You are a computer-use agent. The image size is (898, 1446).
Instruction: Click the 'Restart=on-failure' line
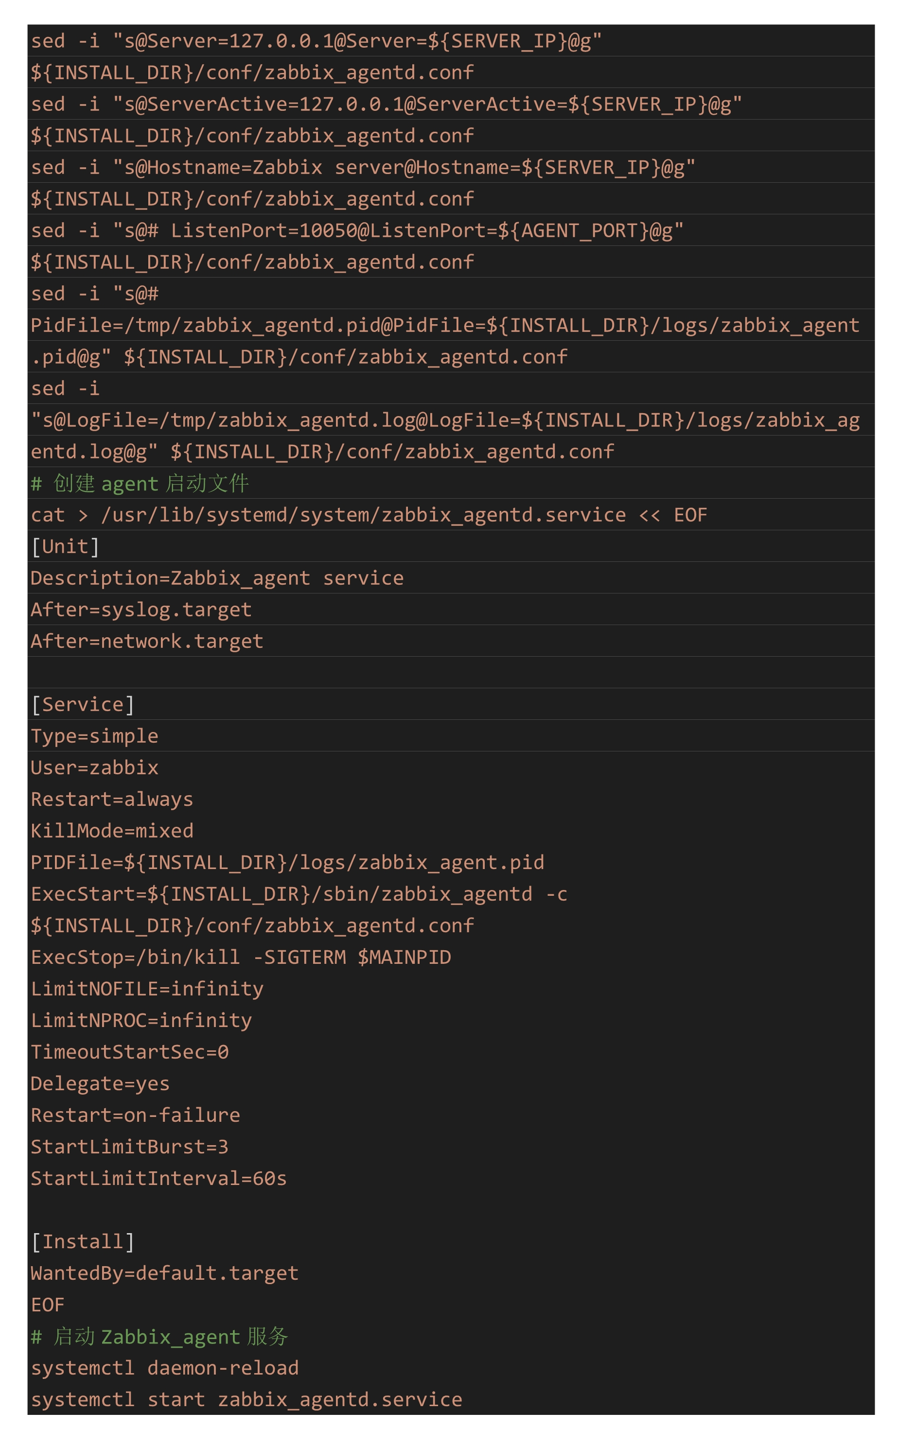point(136,1115)
